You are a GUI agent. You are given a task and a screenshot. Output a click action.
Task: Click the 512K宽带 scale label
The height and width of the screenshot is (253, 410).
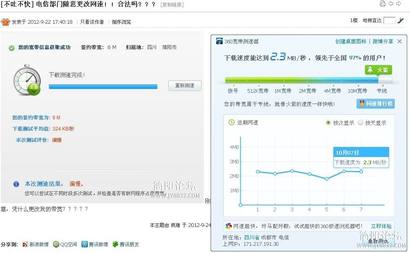click(x=258, y=91)
